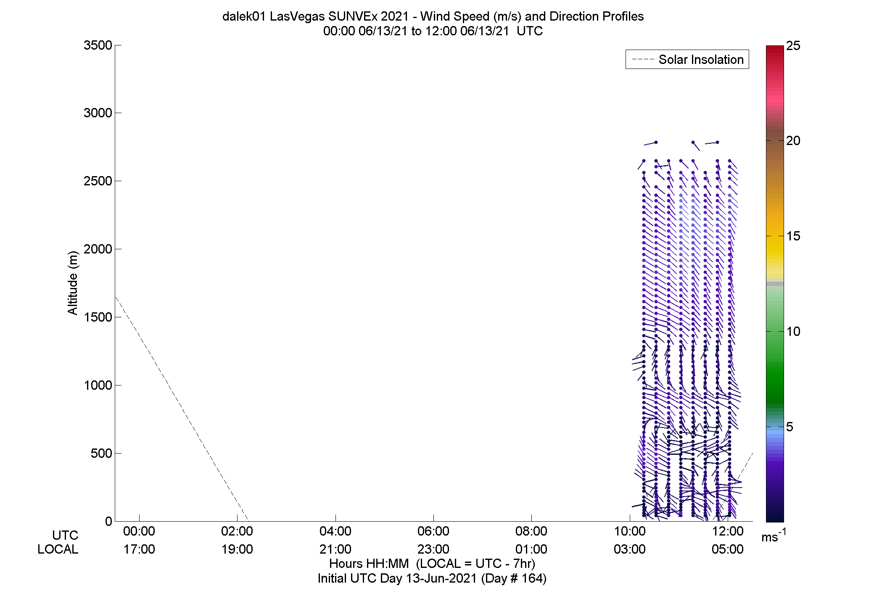Click the 1000 altitude tick label
Screen dimensions: 882x599
click(x=98, y=385)
